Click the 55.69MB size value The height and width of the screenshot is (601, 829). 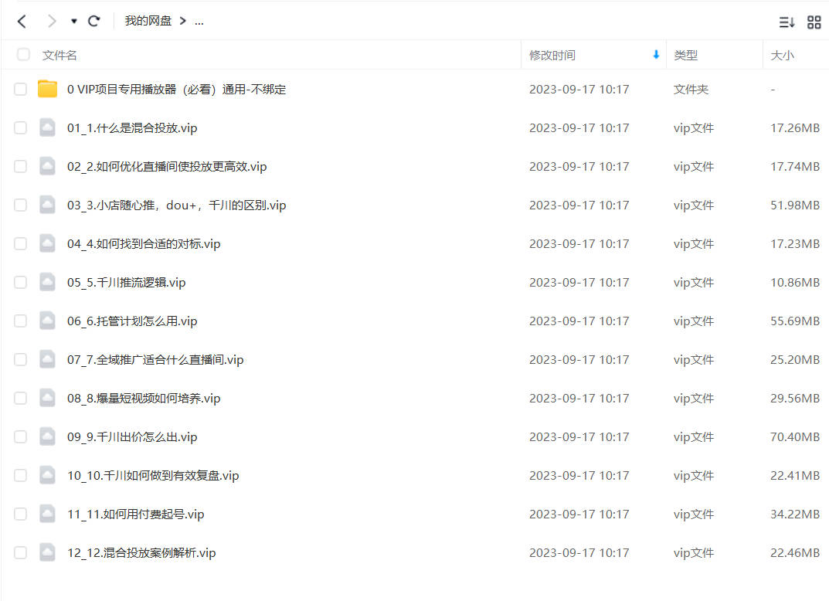tap(795, 321)
